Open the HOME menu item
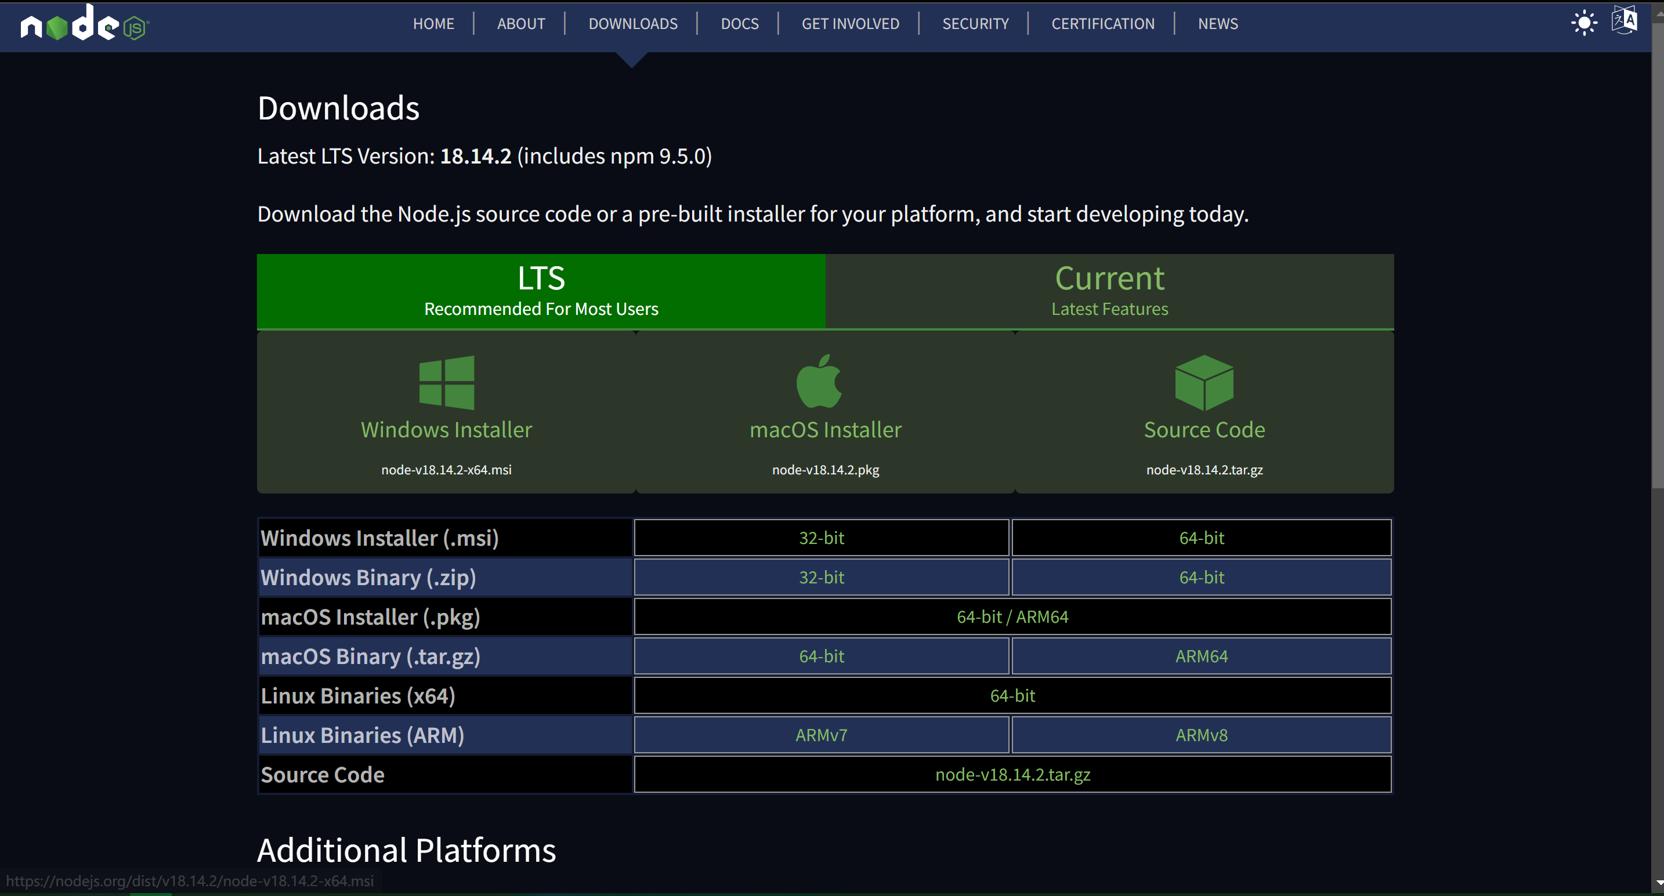 (x=433, y=24)
